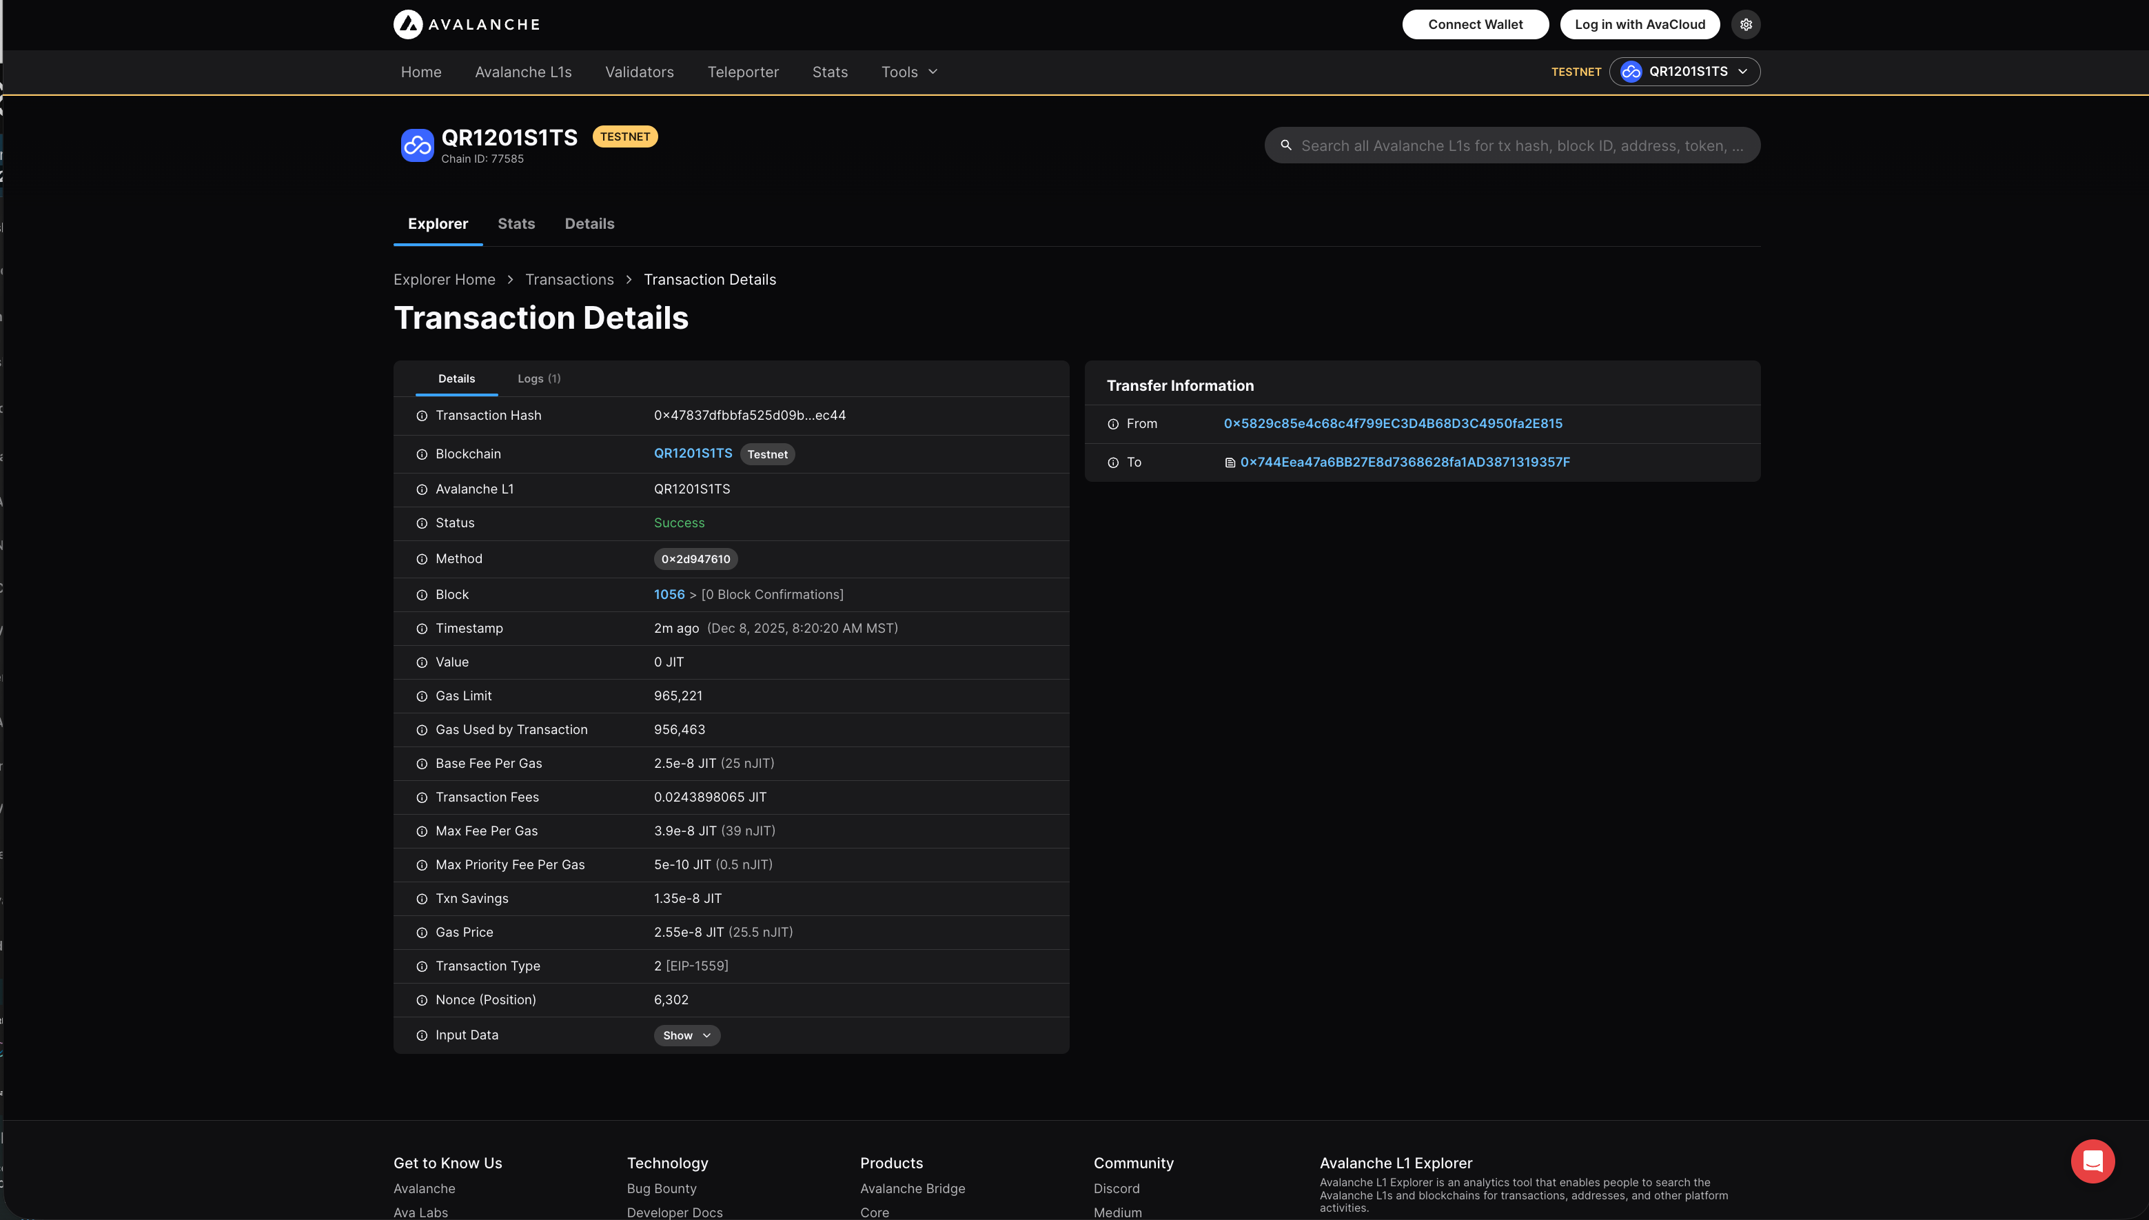The width and height of the screenshot is (2149, 1220).
Task: Open the settings gear icon
Action: coord(1745,24)
